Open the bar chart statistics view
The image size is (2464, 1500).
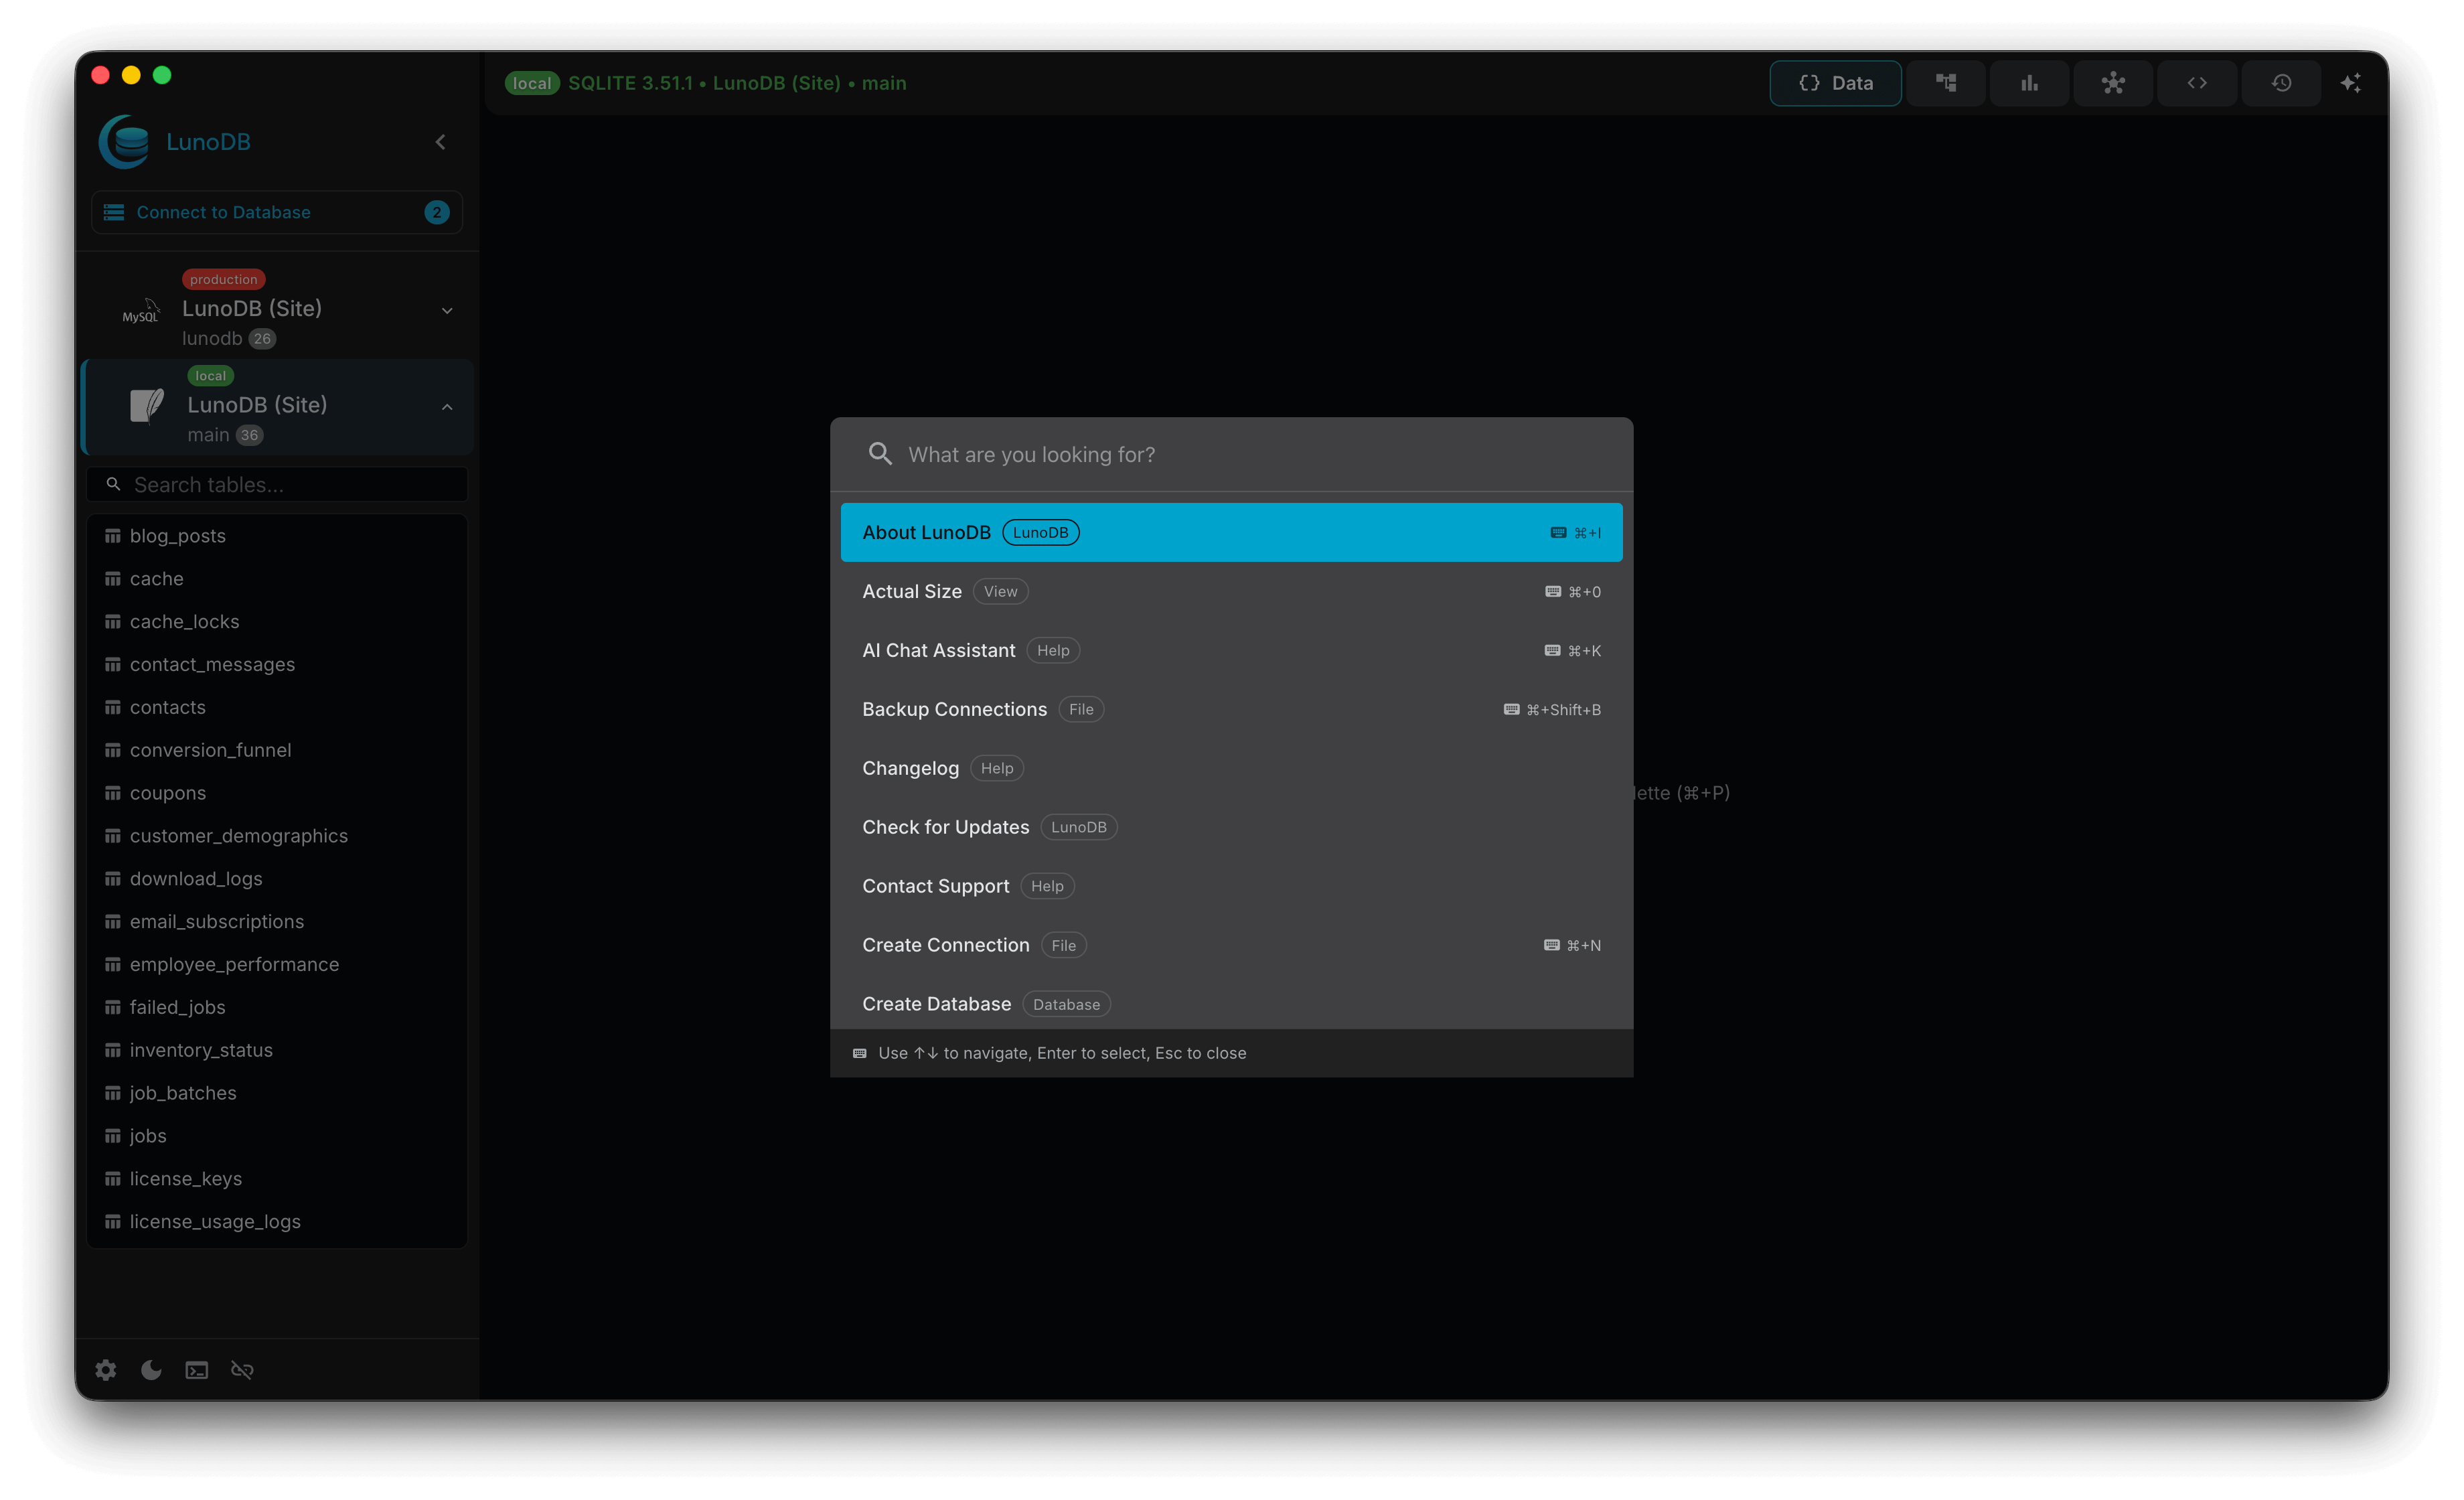coord(2029,83)
